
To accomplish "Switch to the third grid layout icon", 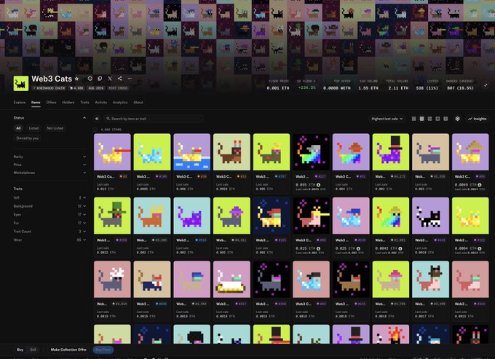I will point(429,119).
